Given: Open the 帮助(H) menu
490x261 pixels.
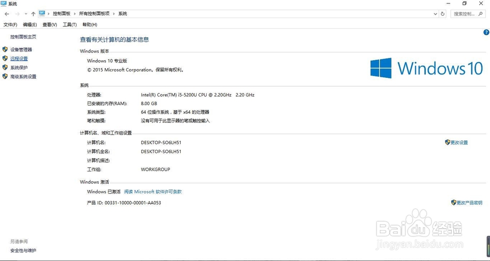Looking at the screenshot, I should (x=90, y=24).
